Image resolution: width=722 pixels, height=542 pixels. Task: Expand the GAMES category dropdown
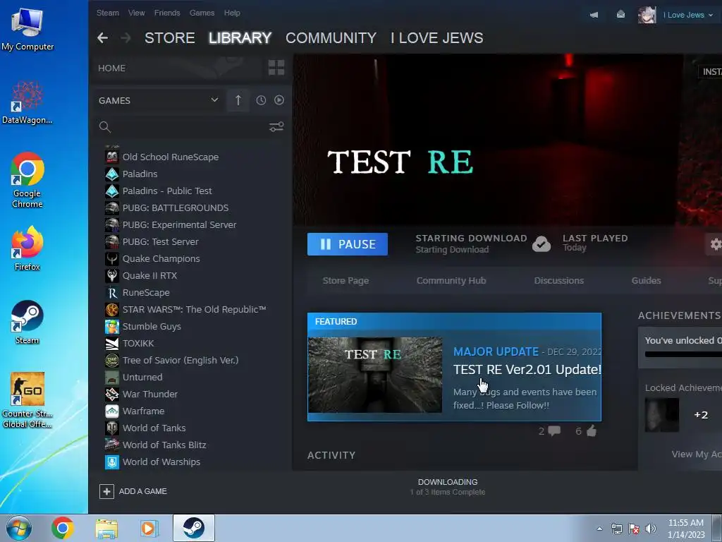214,100
